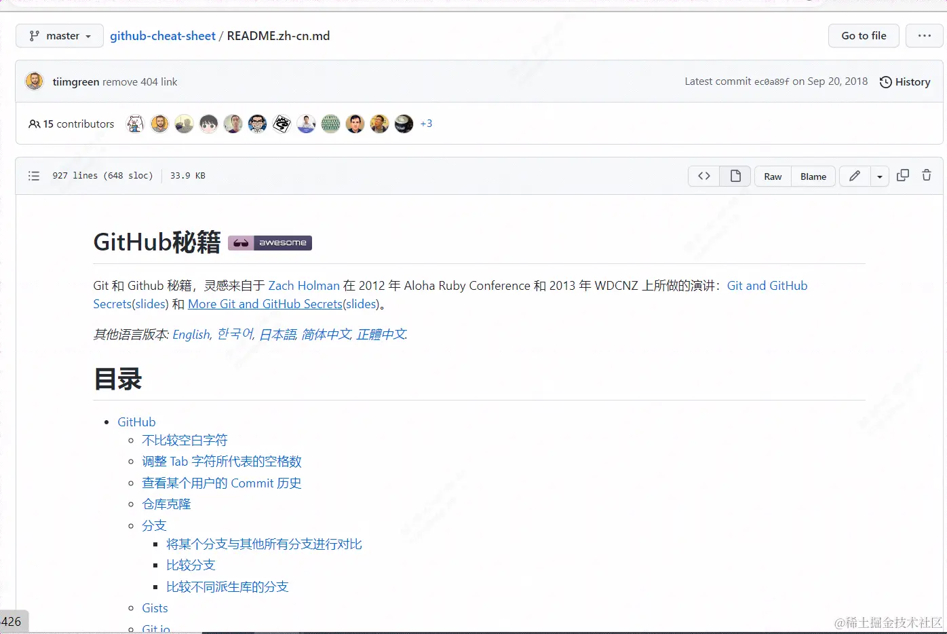The height and width of the screenshot is (634, 947).
Task: Click the bearded man on orange avatar
Action: coord(160,124)
